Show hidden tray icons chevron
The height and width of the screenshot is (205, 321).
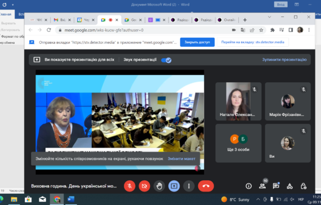[258, 199]
